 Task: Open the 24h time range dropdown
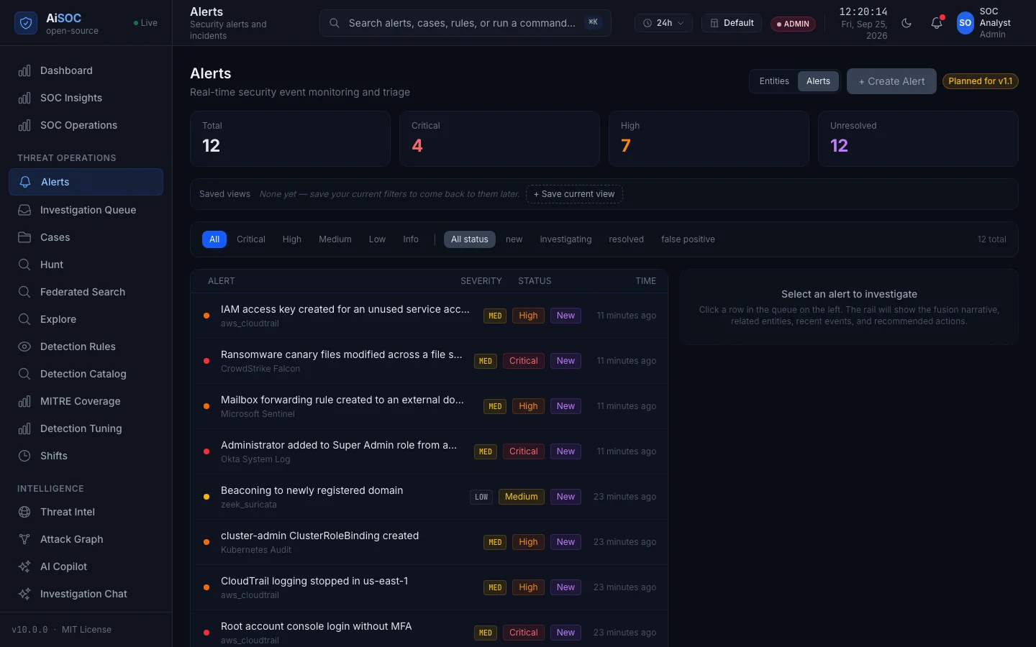(x=663, y=23)
